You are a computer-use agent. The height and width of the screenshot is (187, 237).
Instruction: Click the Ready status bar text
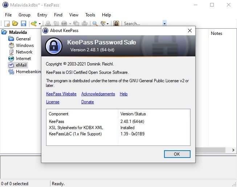(58, 184)
